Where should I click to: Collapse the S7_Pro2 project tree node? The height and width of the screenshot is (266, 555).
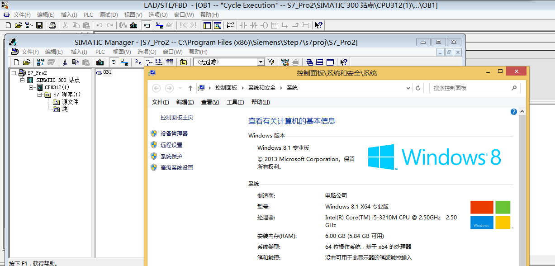tap(14, 73)
